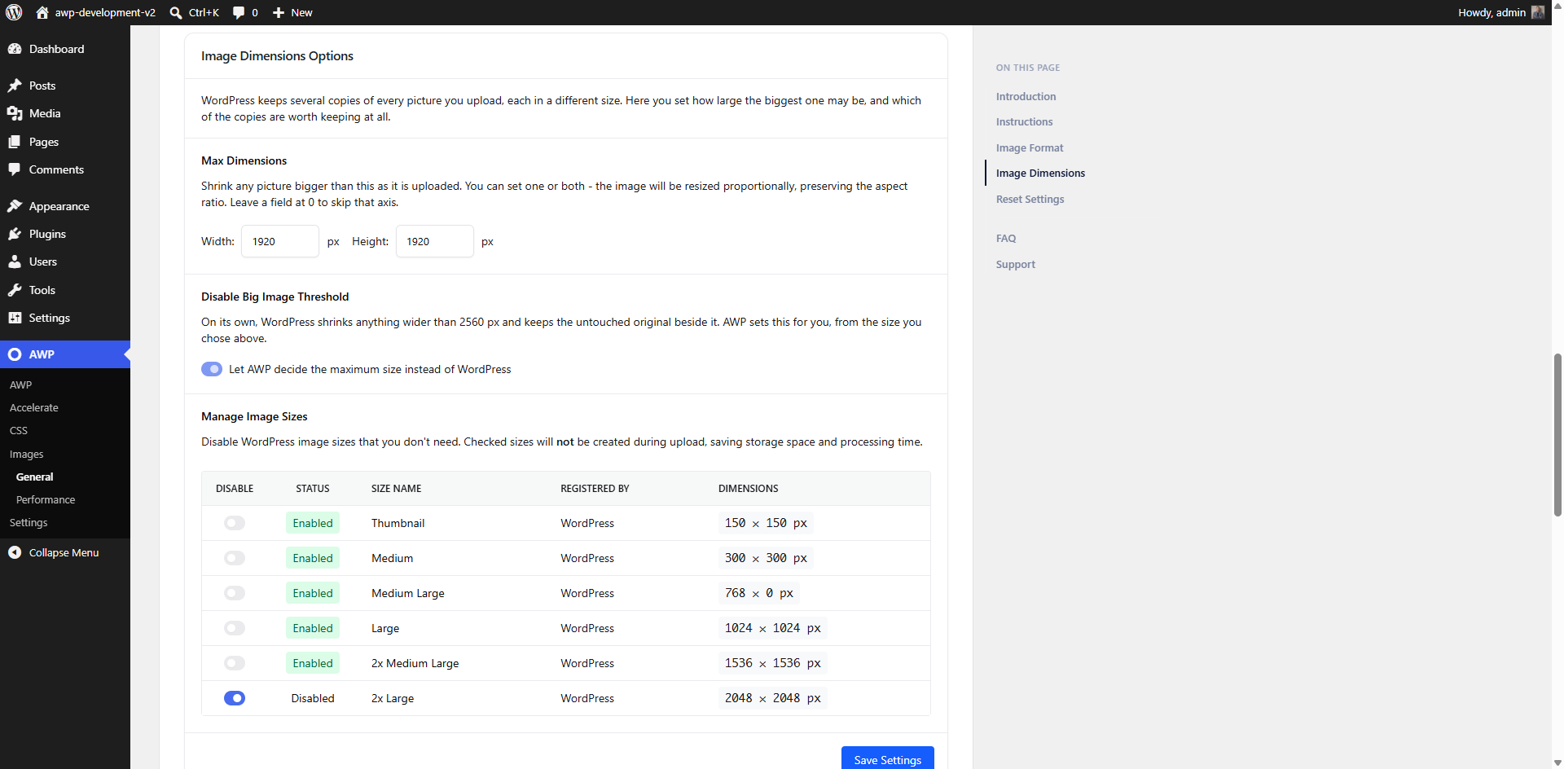Toggle disable switch for 2x Medium Large
The image size is (1564, 769).
click(x=235, y=663)
